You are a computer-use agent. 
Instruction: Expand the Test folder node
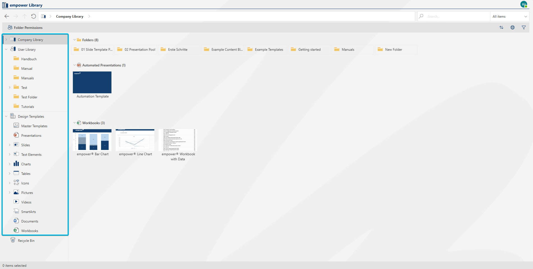pos(10,87)
